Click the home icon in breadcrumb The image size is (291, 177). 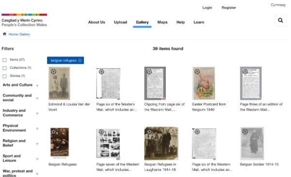tap(4, 34)
